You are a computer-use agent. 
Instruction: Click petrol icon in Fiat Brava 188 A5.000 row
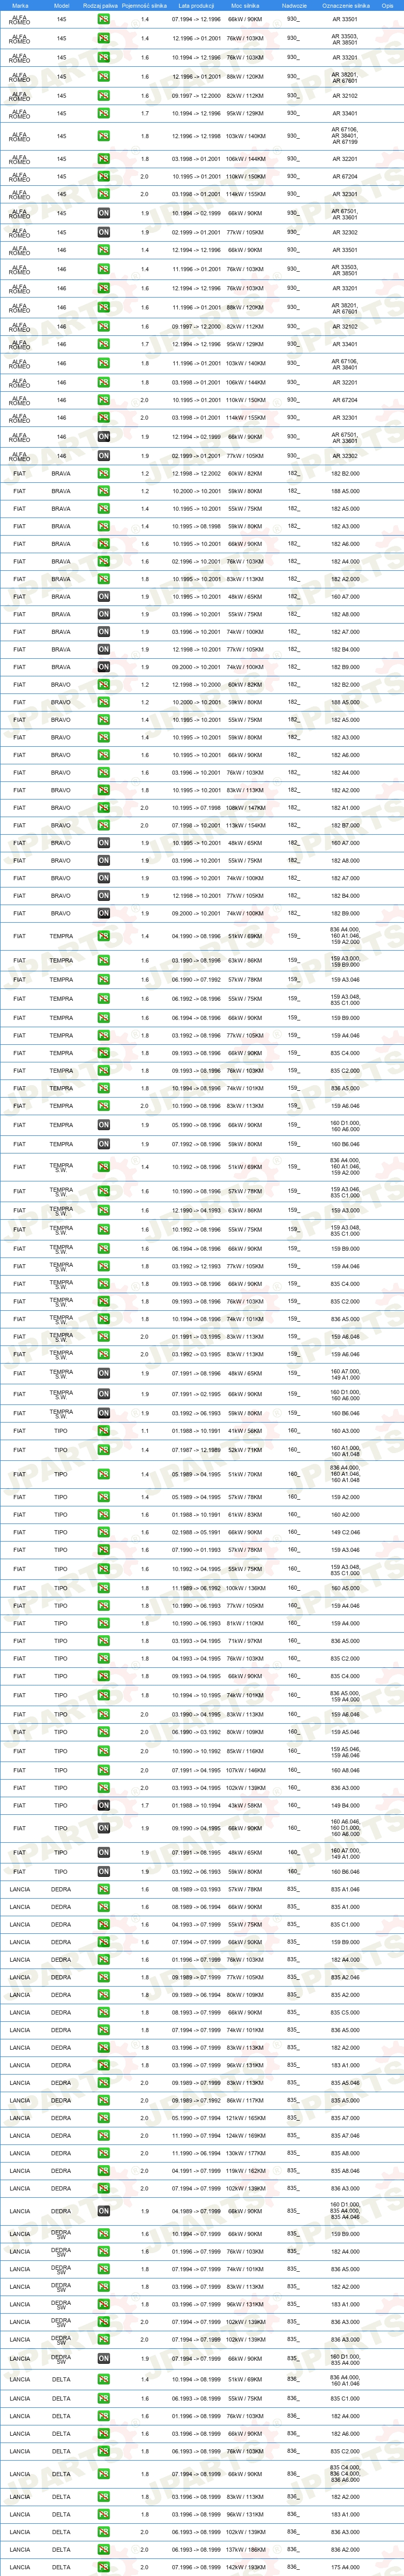(104, 491)
